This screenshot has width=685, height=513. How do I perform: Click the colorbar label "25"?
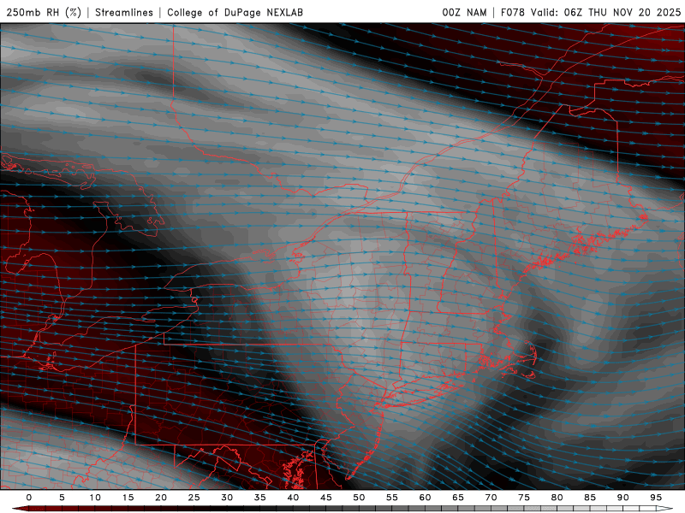(x=194, y=498)
